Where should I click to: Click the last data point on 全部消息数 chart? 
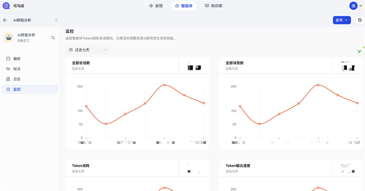[357, 103]
